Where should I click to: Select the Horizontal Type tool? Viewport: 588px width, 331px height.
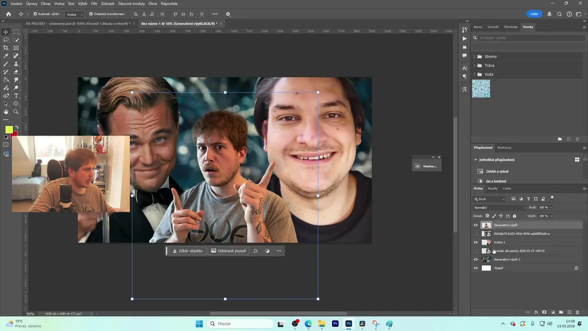[x=16, y=96]
